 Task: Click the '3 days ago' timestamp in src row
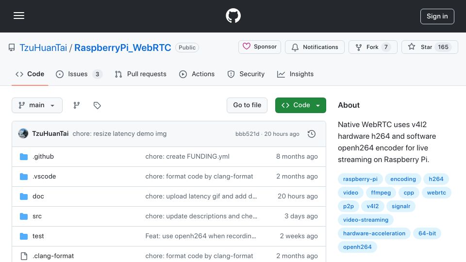(x=301, y=216)
